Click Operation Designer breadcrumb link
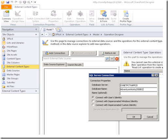Screen dimensions: 168x139 [x=114, y=35]
